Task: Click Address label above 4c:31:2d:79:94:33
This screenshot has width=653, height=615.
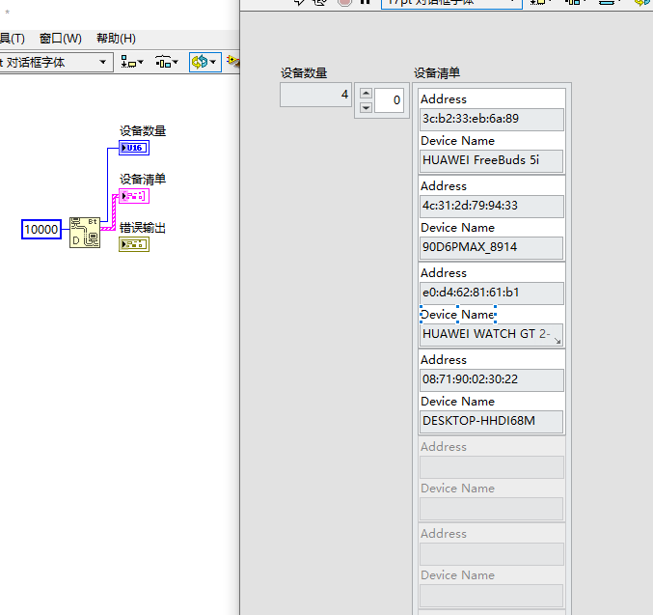Action: pos(444,186)
